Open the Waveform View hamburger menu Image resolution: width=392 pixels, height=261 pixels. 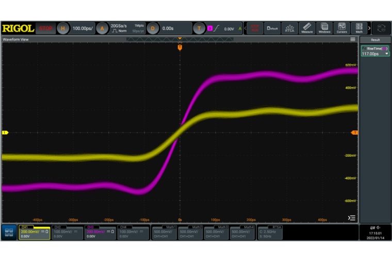353,39
